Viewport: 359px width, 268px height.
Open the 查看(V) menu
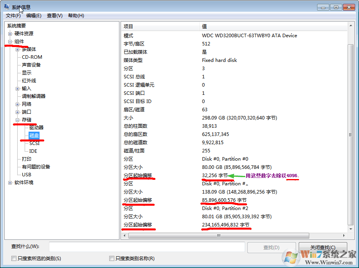(54, 16)
